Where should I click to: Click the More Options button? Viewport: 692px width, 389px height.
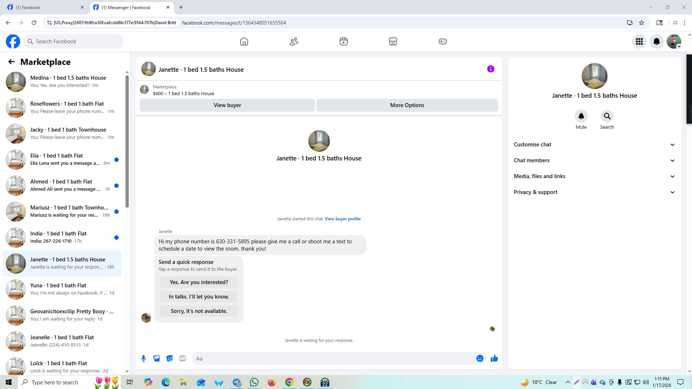(407, 105)
